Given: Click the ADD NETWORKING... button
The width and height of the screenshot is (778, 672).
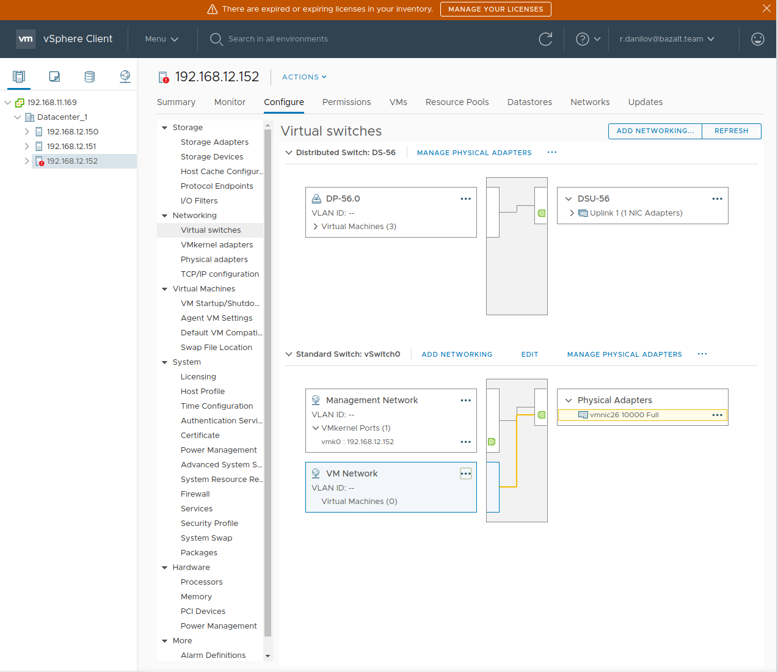Looking at the screenshot, I should [x=655, y=131].
